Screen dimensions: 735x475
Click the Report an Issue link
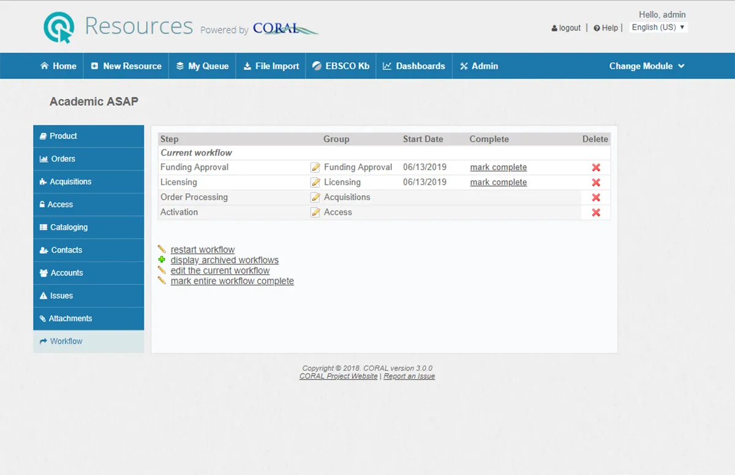pos(409,376)
